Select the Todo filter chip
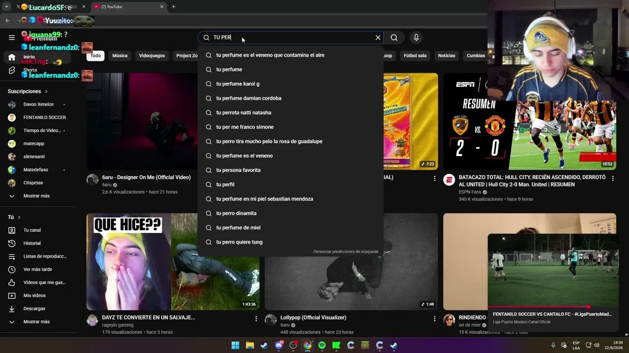This screenshot has height=353, width=629. tap(96, 56)
